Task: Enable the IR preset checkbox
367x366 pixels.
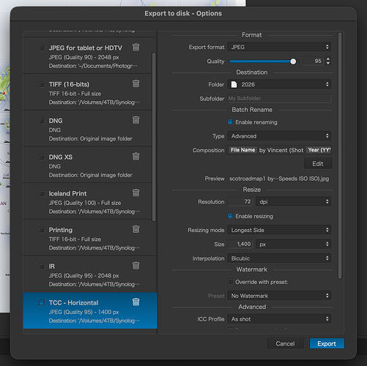Action: [x=42, y=266]
